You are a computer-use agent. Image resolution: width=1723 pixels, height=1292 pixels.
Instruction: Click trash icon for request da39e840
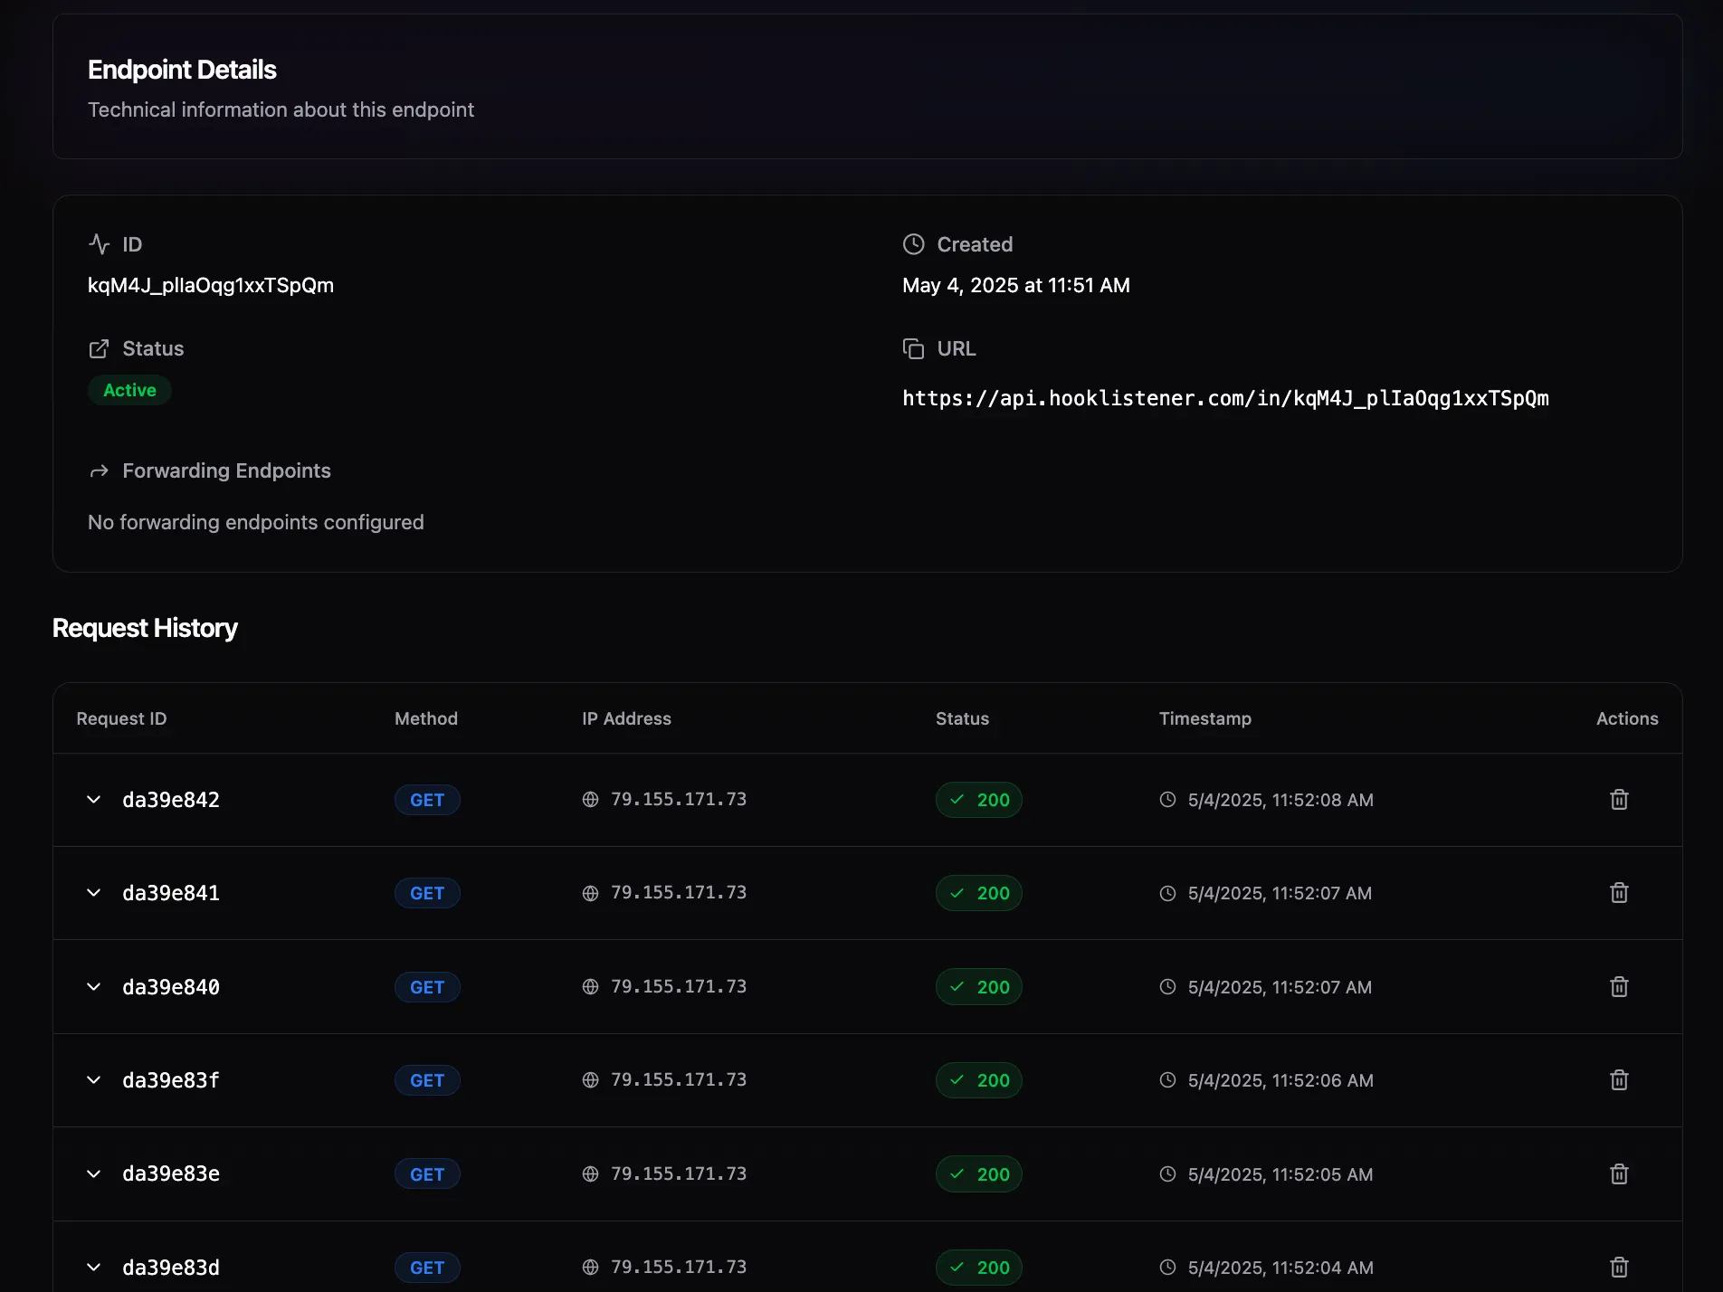tap(1619, 987)
